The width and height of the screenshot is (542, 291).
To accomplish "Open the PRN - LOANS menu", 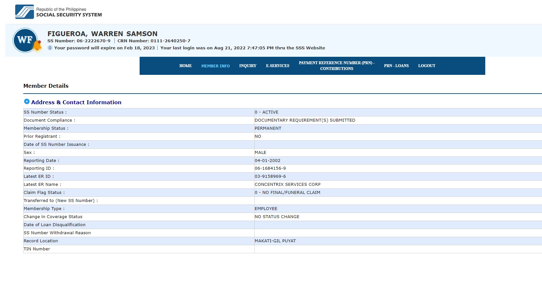I will click(x=396, y=66).
